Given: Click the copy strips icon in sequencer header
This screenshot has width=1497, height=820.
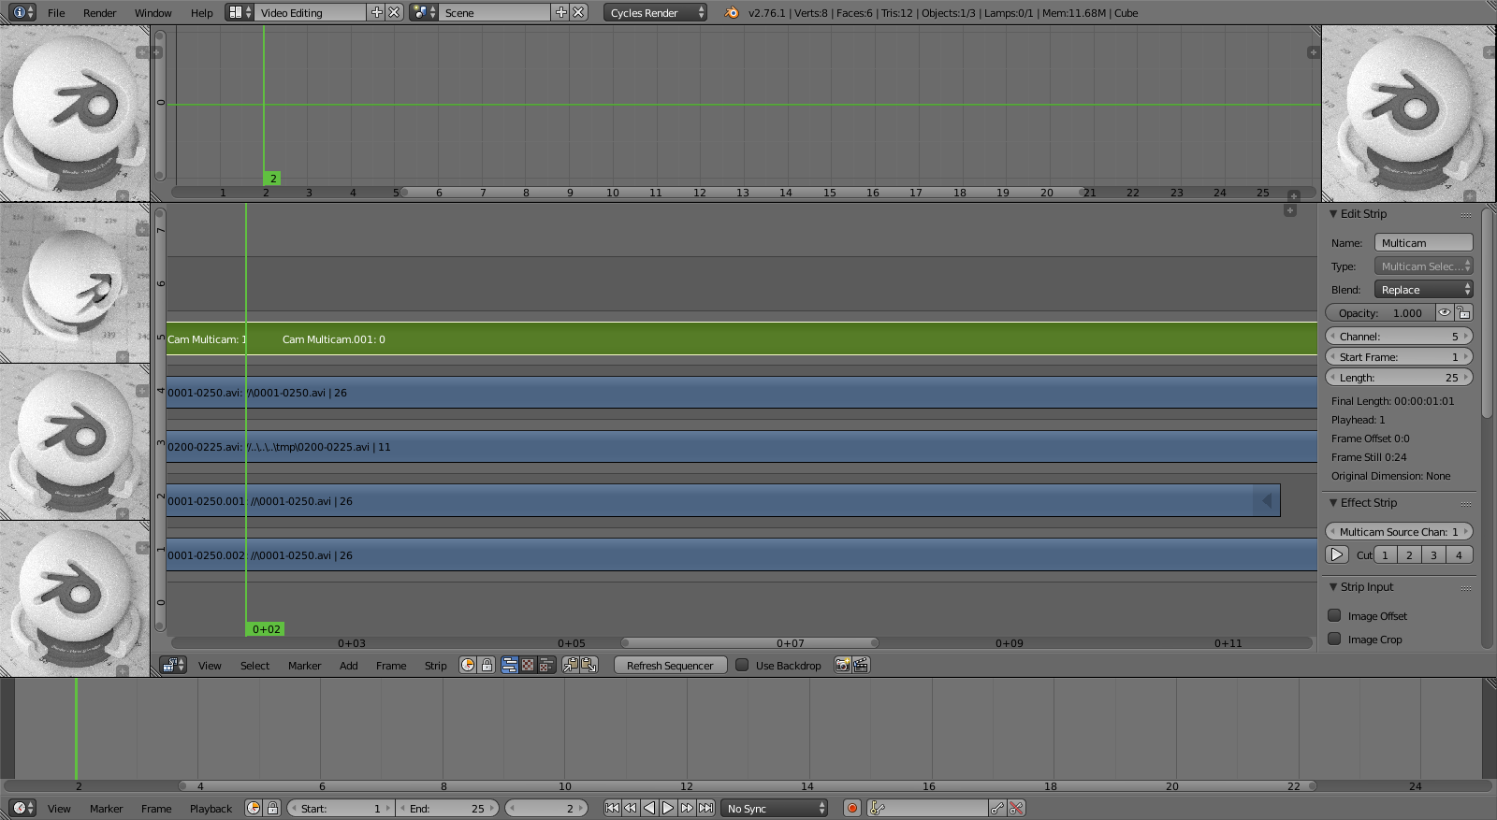Looking at the screenshot, I should tap(570, 666).
